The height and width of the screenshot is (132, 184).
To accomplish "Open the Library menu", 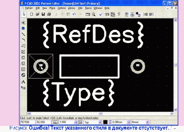I will click(x=72, y=8).
